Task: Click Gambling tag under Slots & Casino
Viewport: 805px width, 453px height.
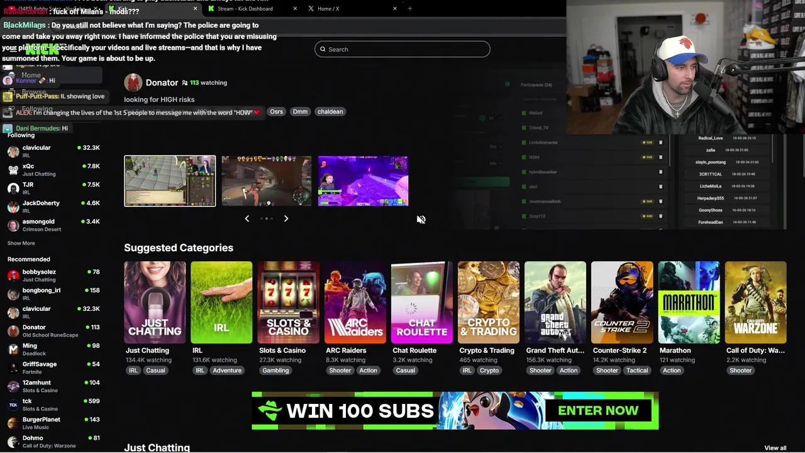Action: point(275,371)
